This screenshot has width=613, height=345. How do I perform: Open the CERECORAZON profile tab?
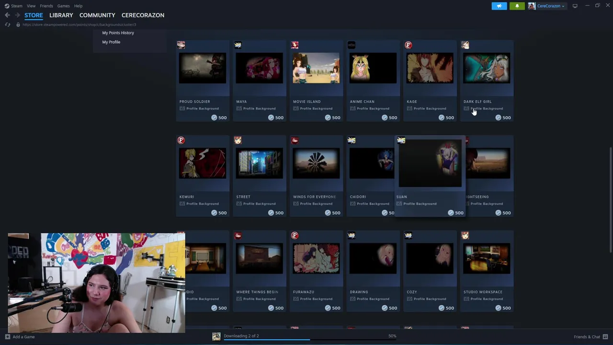tap(143, 15)
